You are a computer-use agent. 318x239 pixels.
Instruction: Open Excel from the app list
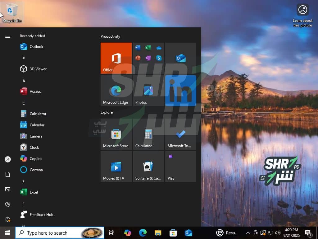(34, 192)
